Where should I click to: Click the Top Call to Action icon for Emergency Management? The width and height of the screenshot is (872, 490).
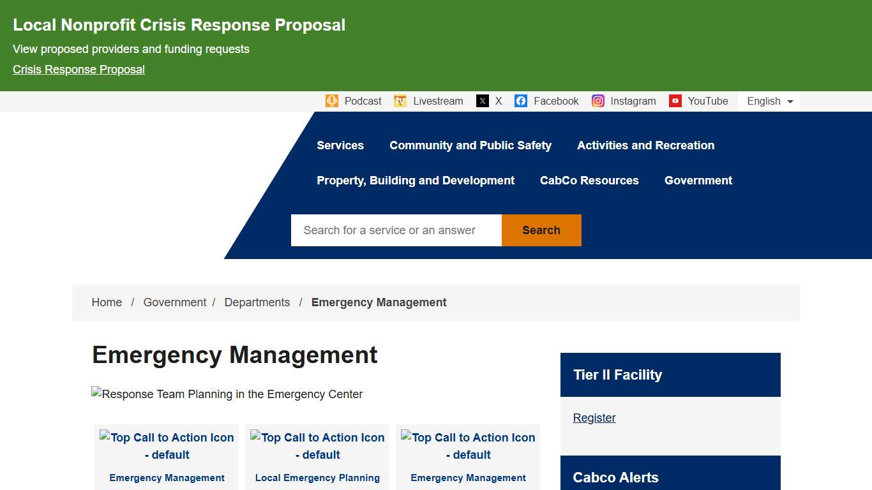click(x=166, y=446)
